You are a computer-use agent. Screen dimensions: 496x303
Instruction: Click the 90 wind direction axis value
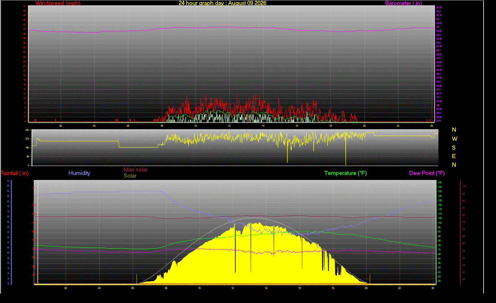(x=28, y=156)
